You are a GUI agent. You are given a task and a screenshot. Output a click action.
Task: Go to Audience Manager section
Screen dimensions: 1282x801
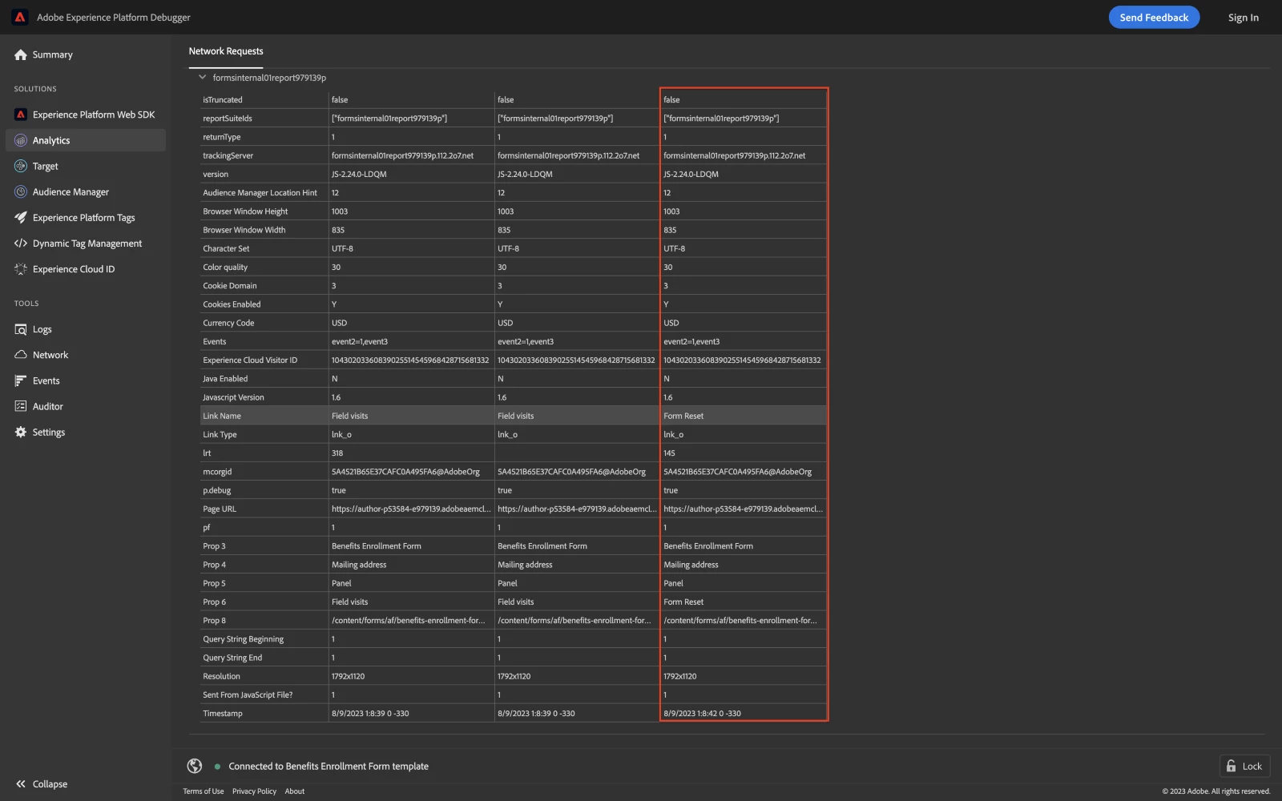[71, 192]
